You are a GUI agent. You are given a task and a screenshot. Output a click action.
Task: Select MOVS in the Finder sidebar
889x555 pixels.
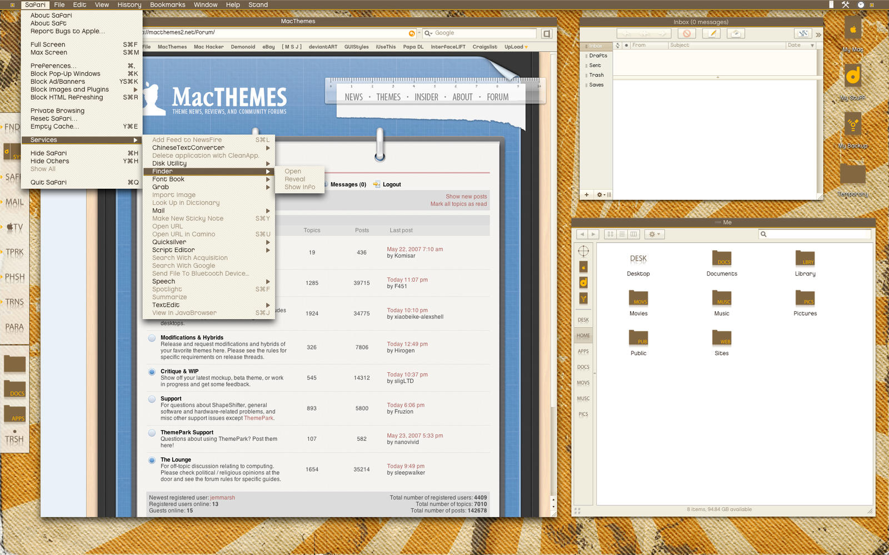click(583, 383)
